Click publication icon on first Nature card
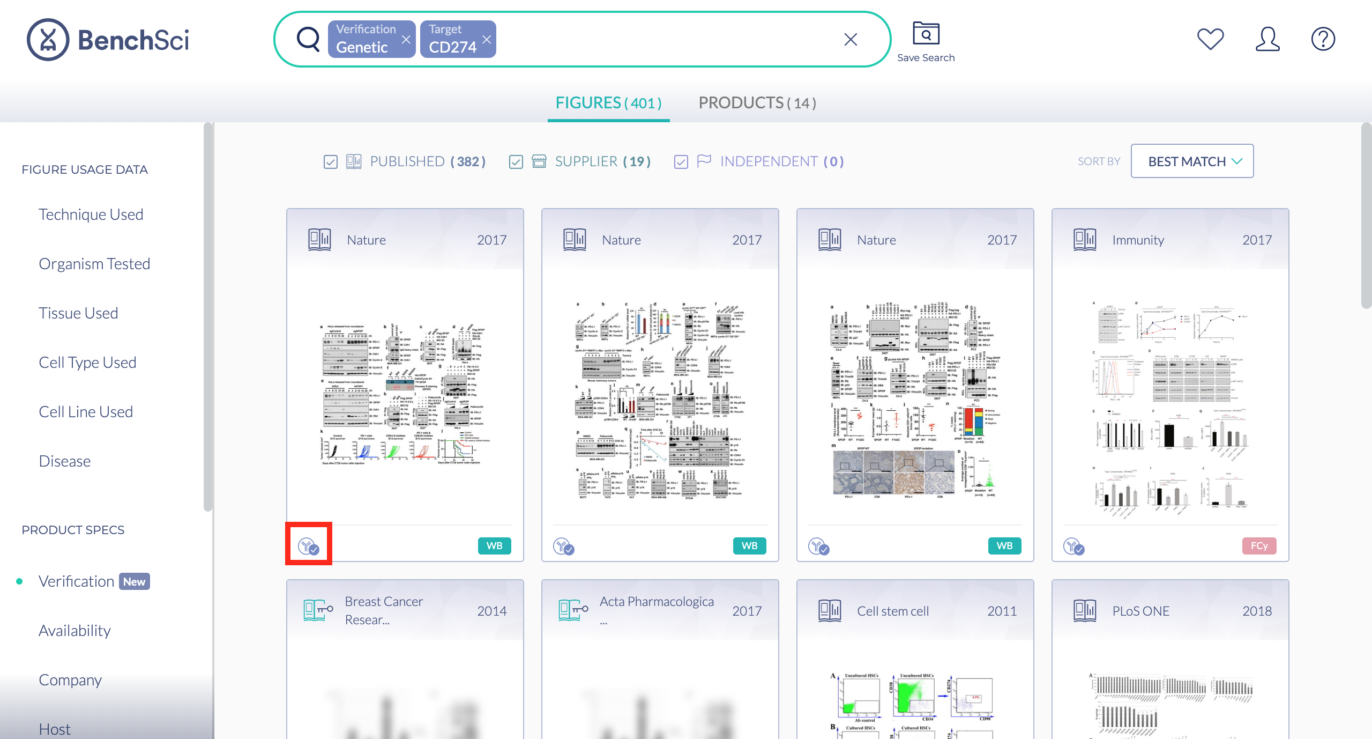1372x739 pixels. [319, 239]
